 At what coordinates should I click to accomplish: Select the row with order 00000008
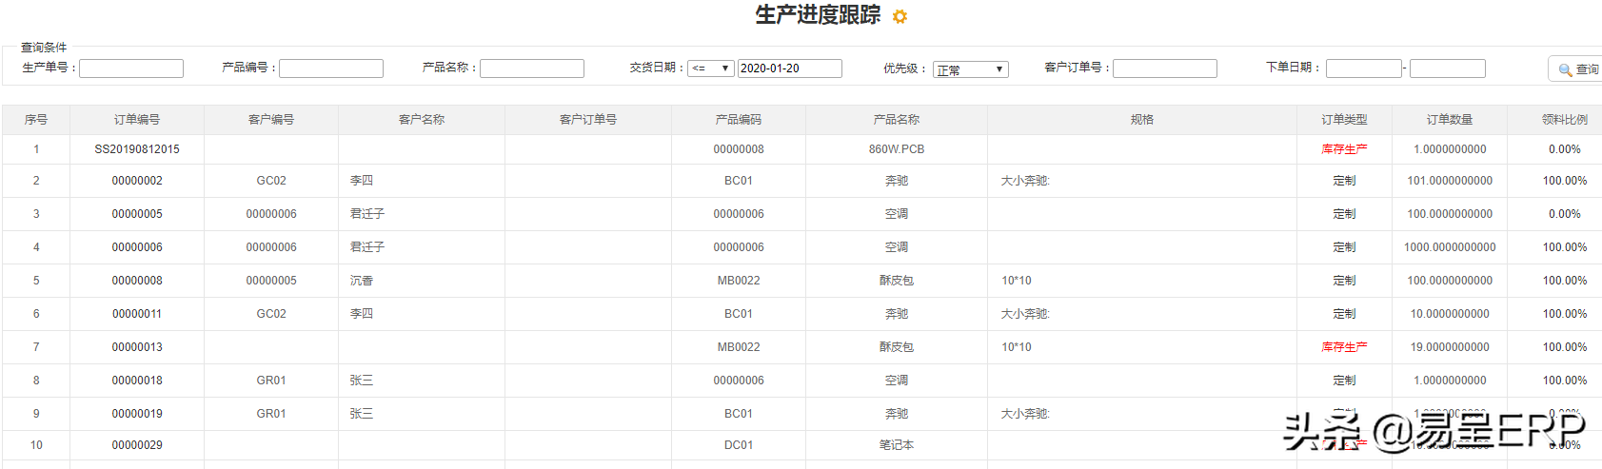tap(137, 281)
